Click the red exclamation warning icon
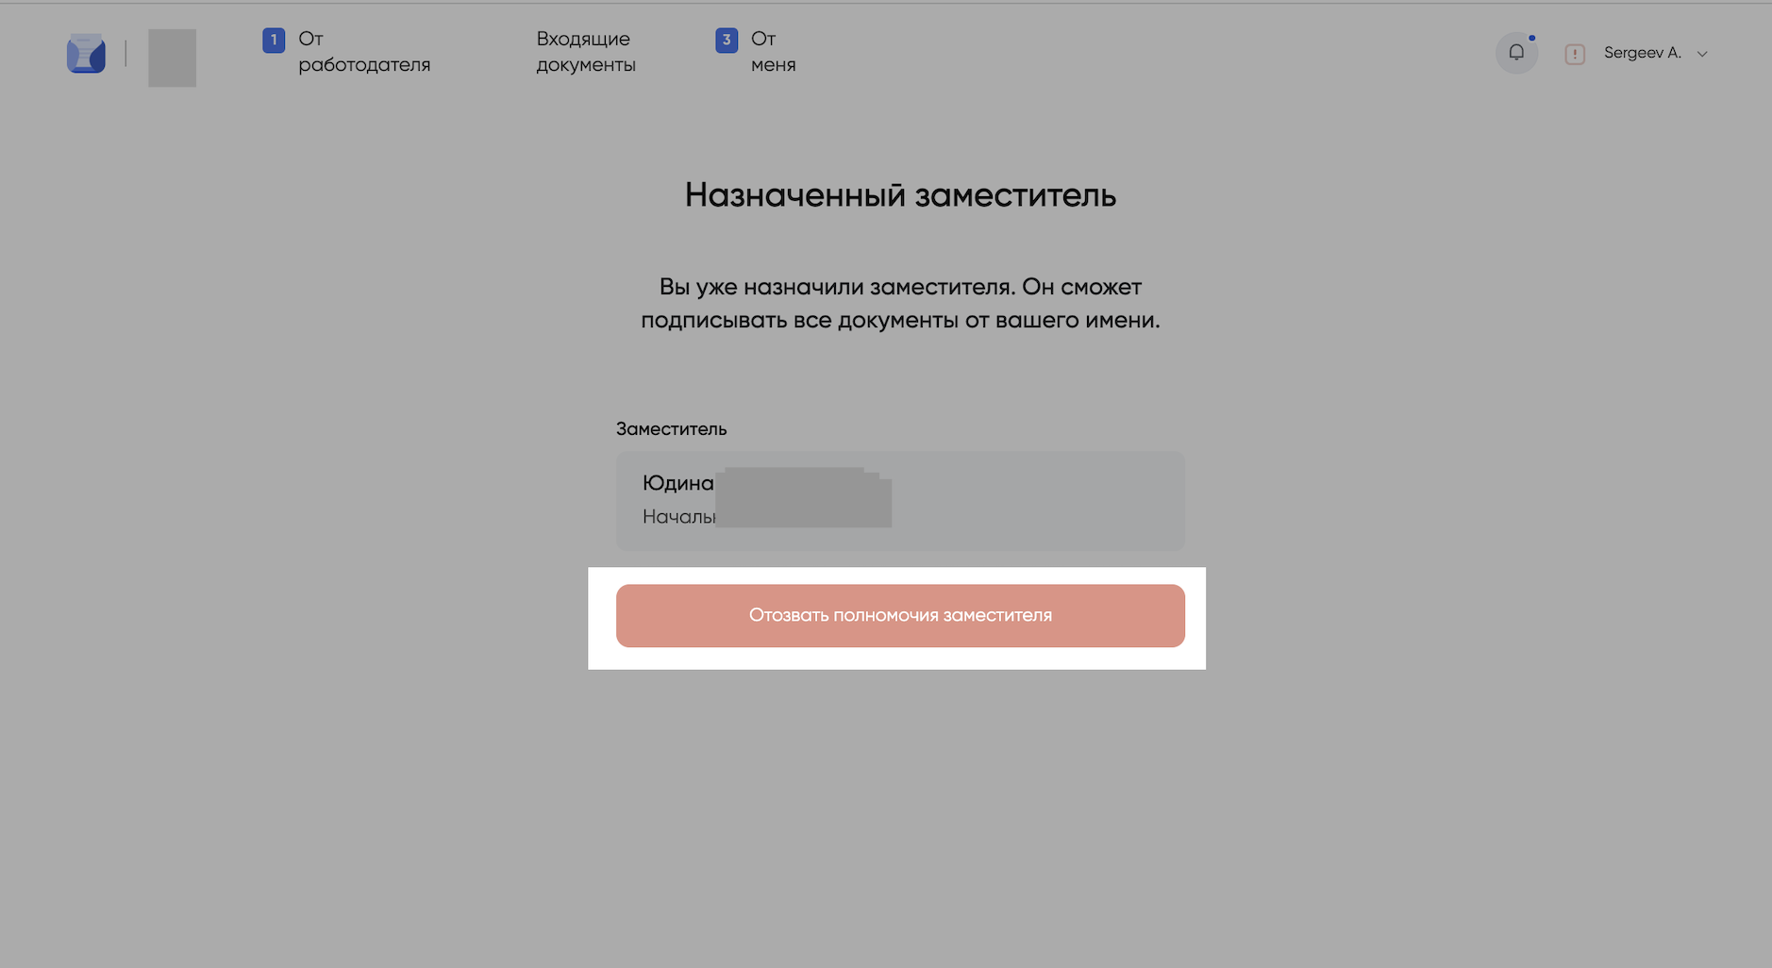Image resolution: width=1772 pixels, height=968 pixels. 1575,55
